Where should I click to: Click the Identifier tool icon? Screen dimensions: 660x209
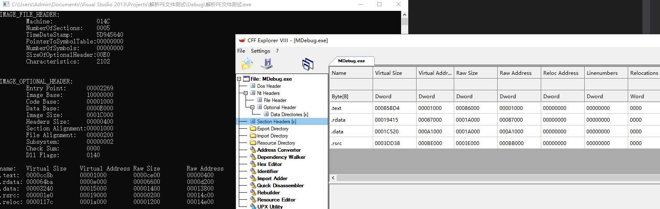coord(253,171)
